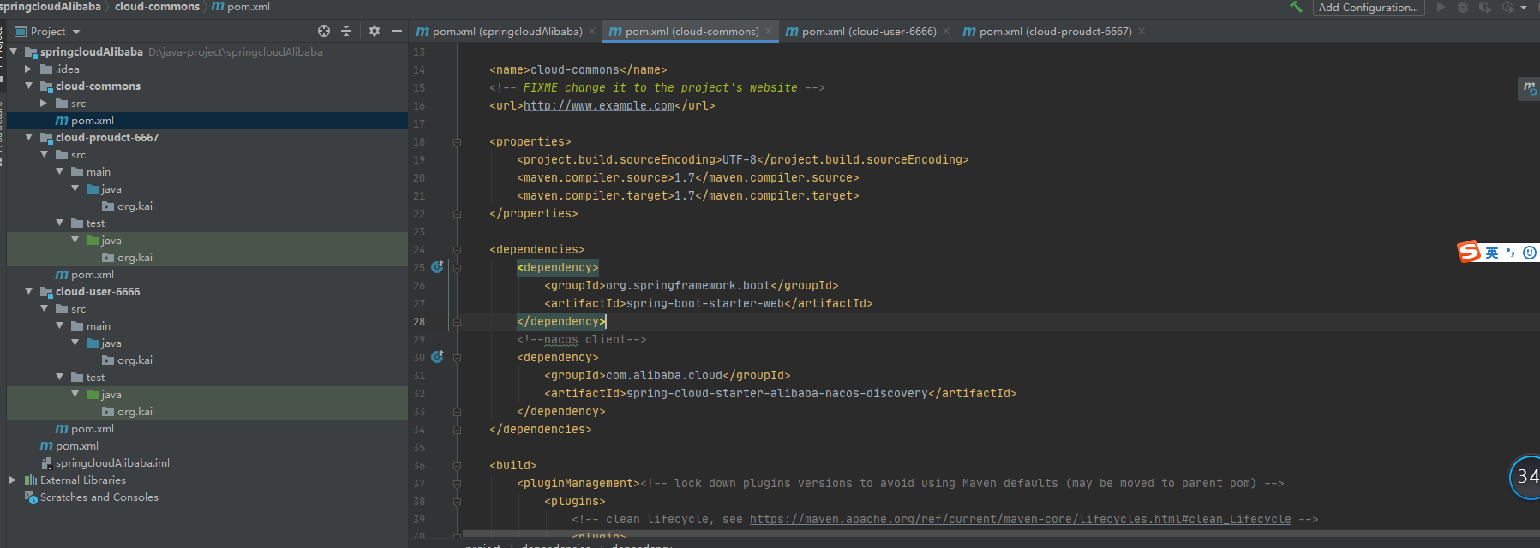Click gutter dependency icon on line 30

tap(437, 357)
